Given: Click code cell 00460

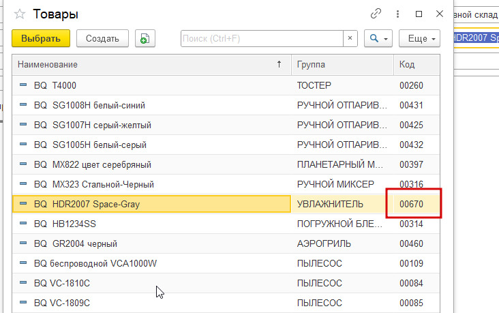Looking at the screenshot, I should (x=417, y=243).
